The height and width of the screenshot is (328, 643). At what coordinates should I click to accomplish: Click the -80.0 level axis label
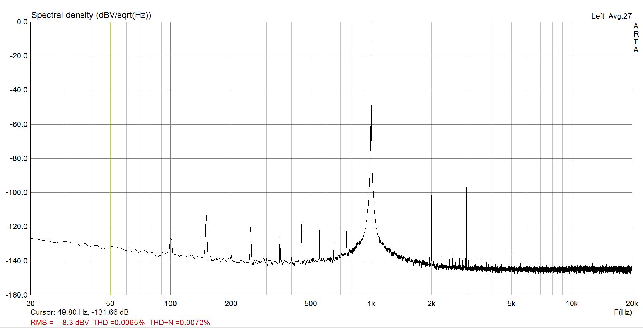[19, 158]
